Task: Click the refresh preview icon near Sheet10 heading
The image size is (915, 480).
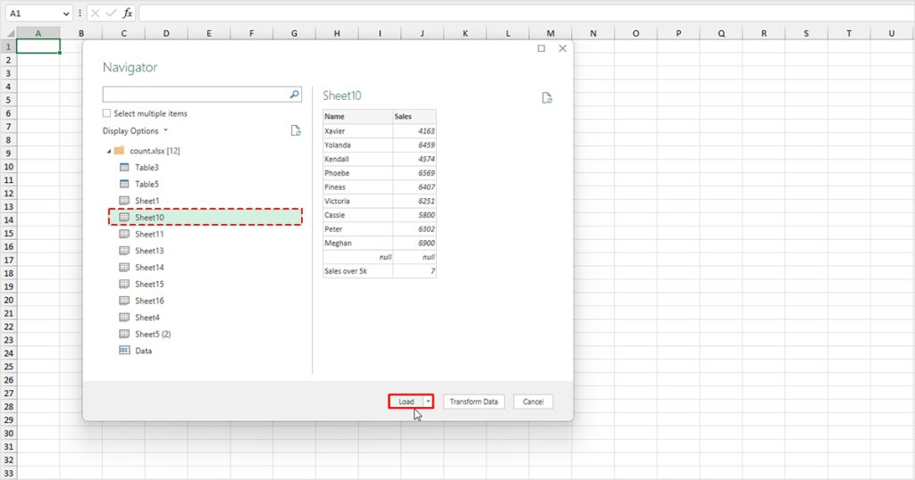Action: (x=547, y=98)
